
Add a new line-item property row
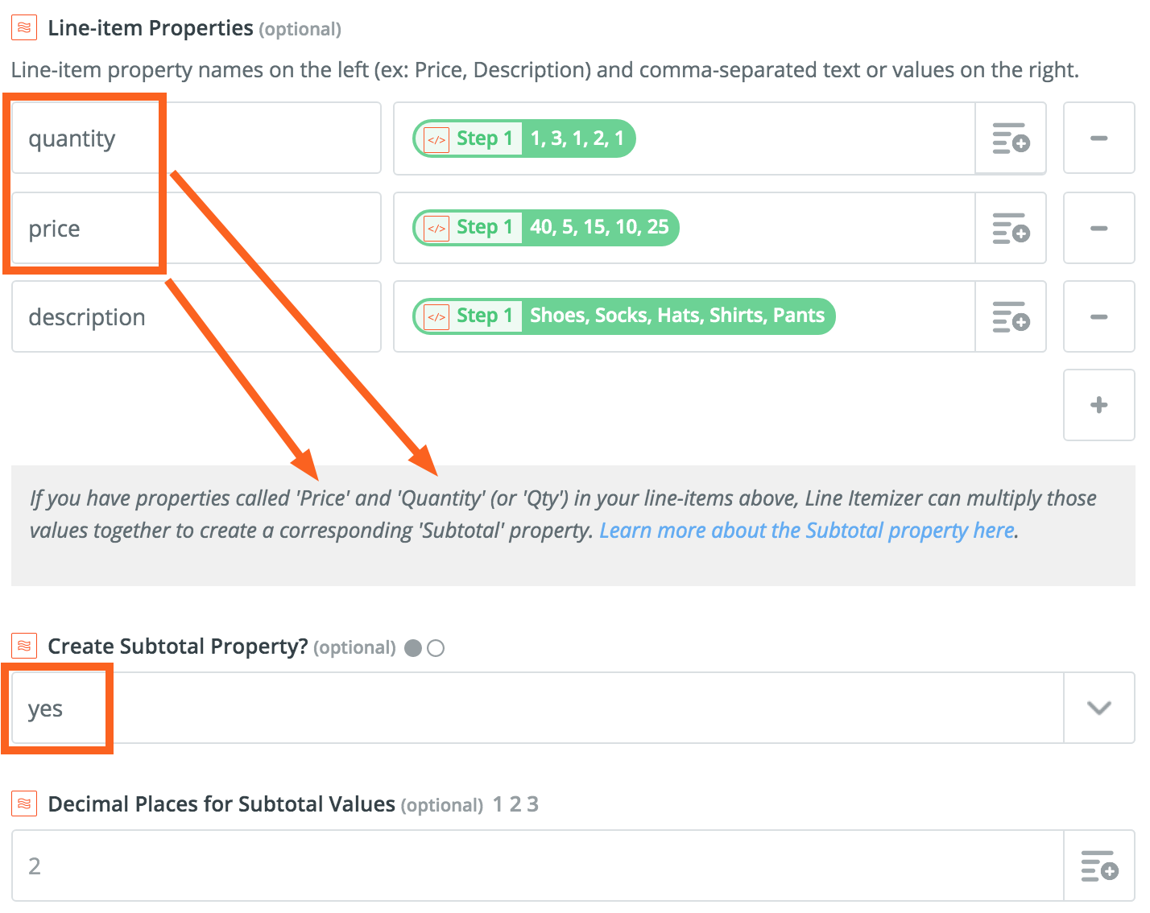pyautogui.click(x=1098, y=405)
